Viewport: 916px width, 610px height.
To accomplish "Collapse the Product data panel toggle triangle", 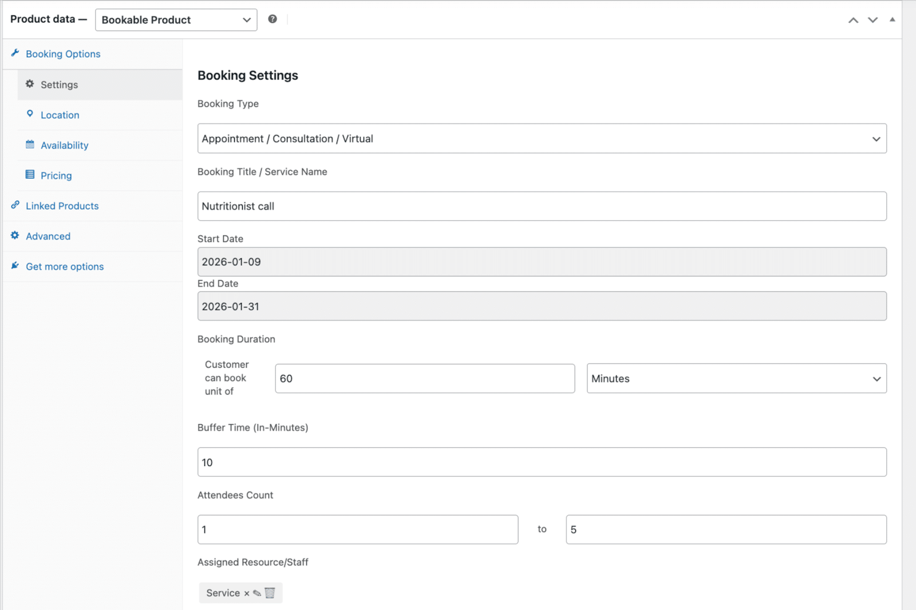I will tap(892, 19).
